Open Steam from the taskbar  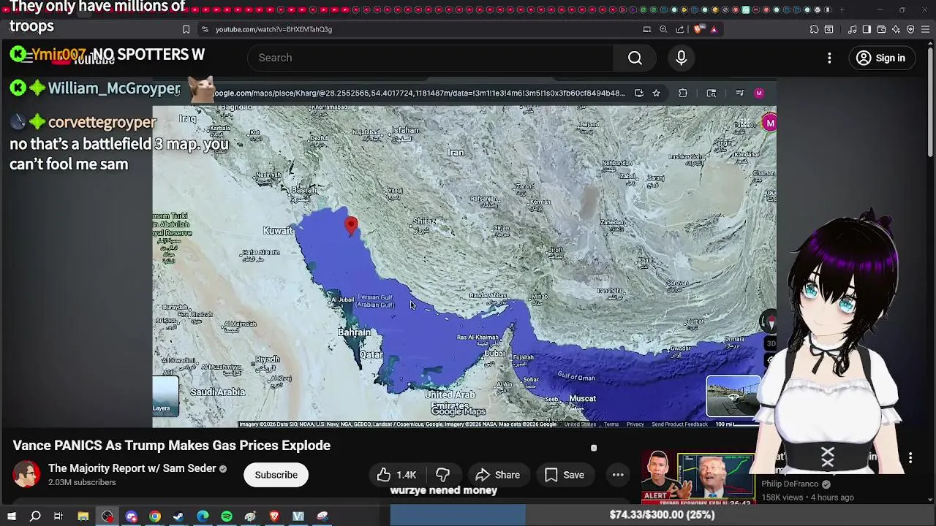(178, 517)
